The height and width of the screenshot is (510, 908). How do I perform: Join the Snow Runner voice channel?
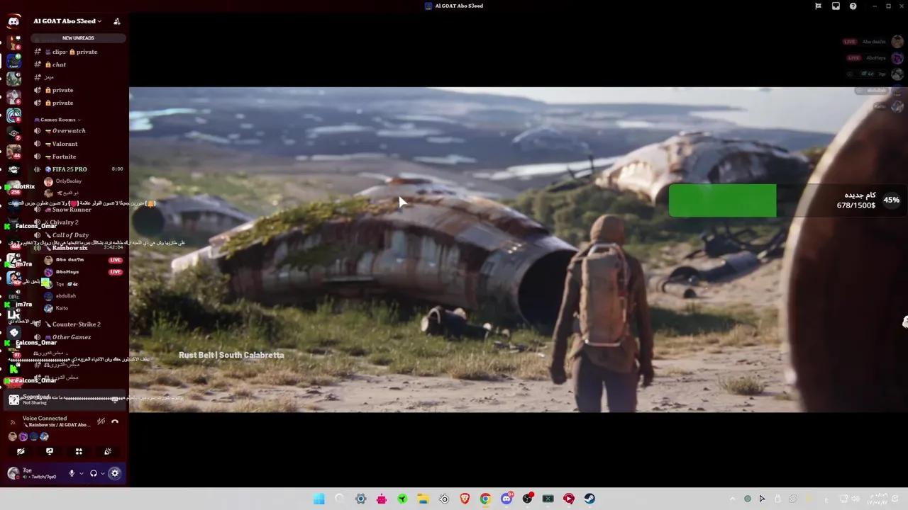coord(78,210)
